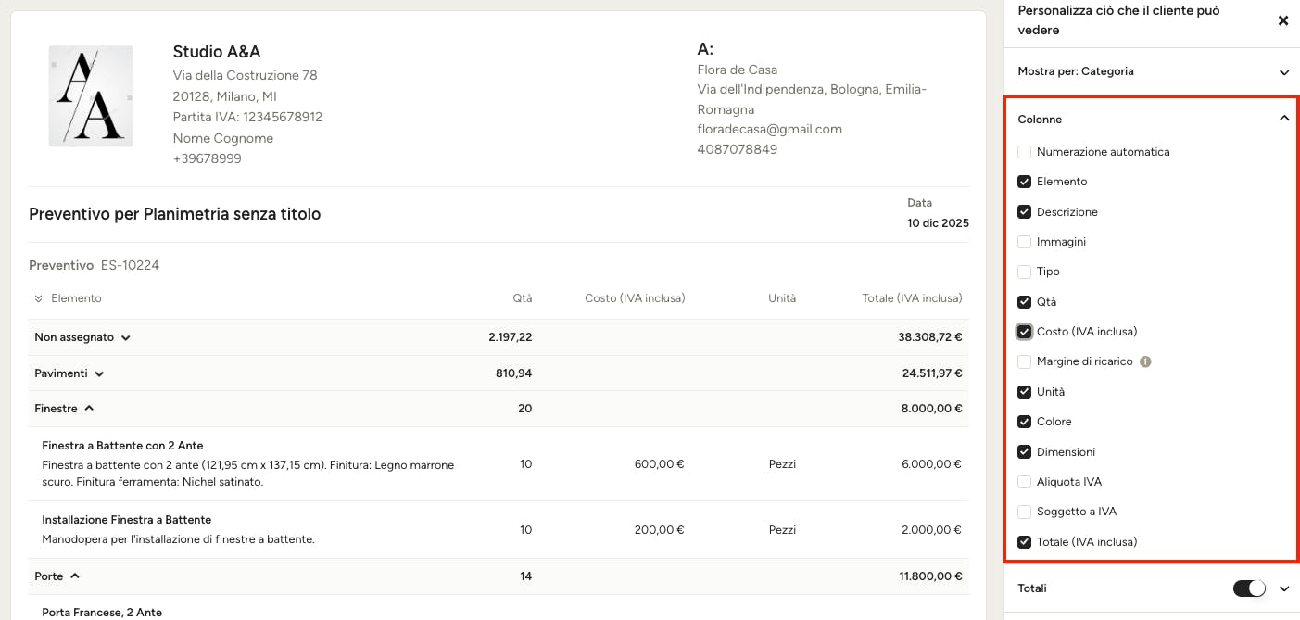
Task: Uncheck the Colore column checkbox
Action: (x=1024, y=422)
